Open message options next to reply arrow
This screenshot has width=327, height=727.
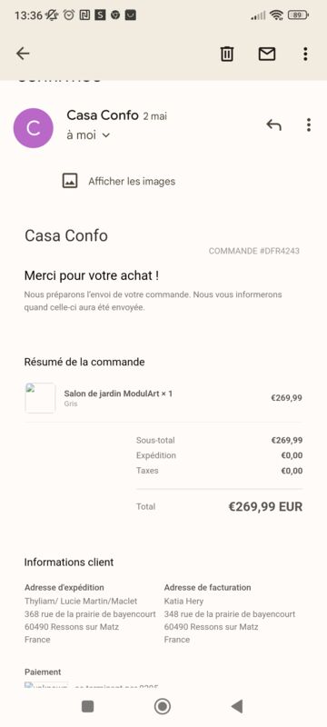[x=309, y=124]
